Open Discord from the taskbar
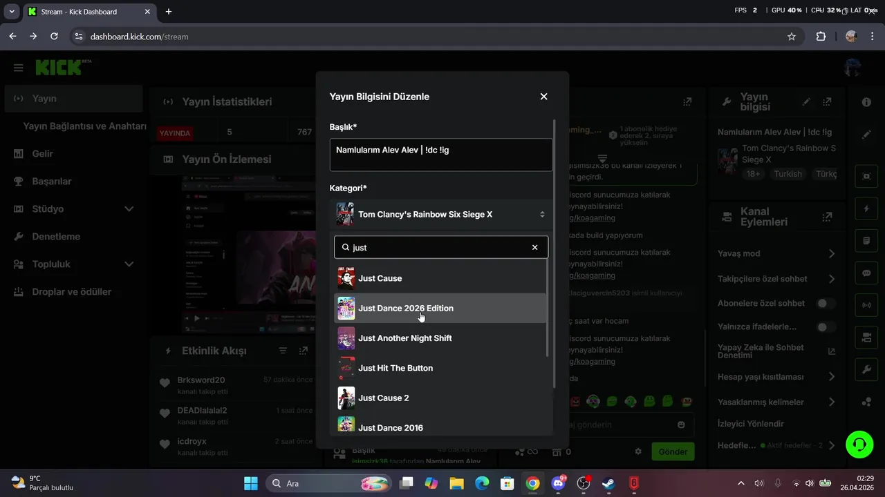The width and height of the screenshot is (885, 497). [x=558, y=483]
